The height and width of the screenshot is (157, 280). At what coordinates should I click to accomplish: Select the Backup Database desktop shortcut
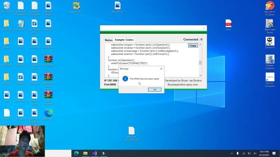270,62
